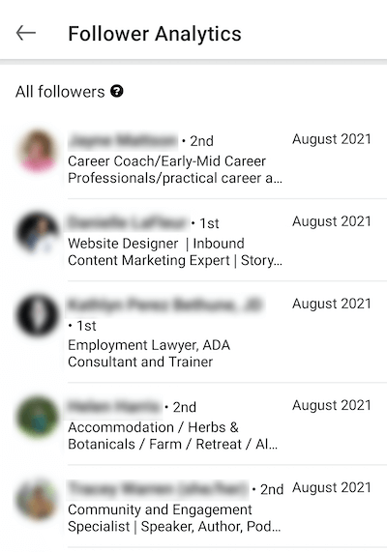Open the Community and Engagement Specialist's avatar

click(x=38, y=499)
